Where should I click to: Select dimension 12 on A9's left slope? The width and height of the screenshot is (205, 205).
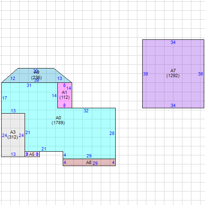(x=13, y=79)
